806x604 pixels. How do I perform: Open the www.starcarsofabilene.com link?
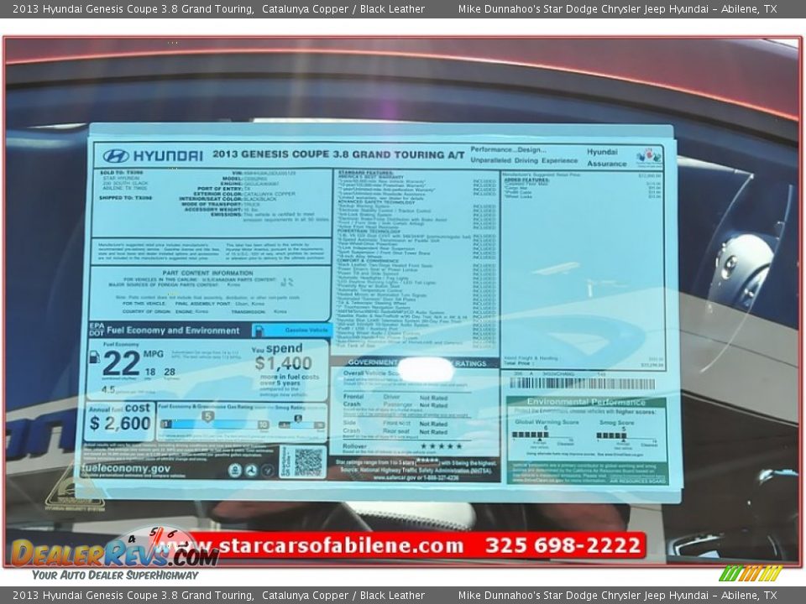tap(311, 545)
